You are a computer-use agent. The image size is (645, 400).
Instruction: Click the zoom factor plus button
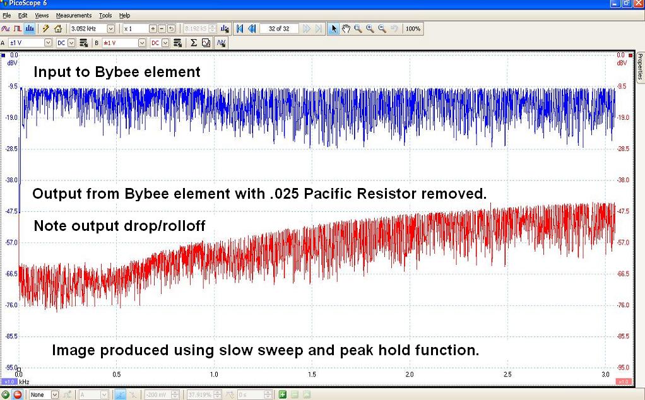click(x=153, y=29)
